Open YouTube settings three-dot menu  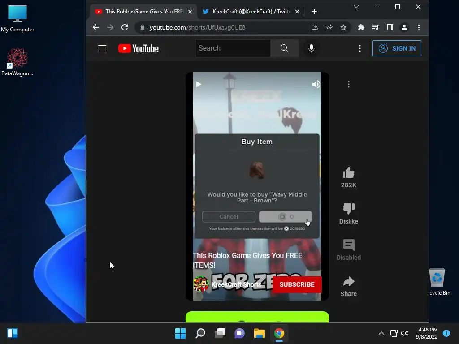360,48
